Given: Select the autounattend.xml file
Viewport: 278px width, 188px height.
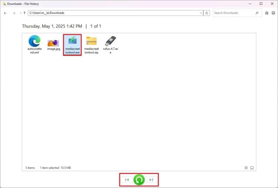Looking at the screenshot, I should point(34,45).
